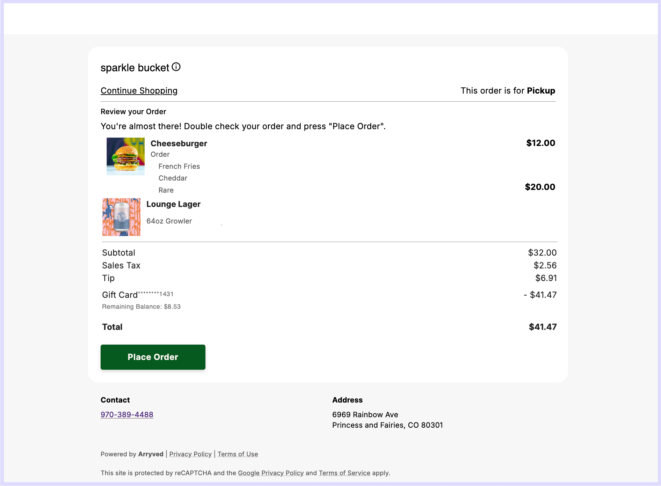661x486 pixels.
Task: Click the 6969 Rainbow Ave address
Action: click(x=365, y=415)
